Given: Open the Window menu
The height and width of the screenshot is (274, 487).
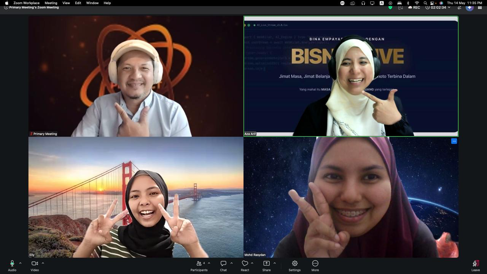Looking at the screenshot, I should 92,3.
